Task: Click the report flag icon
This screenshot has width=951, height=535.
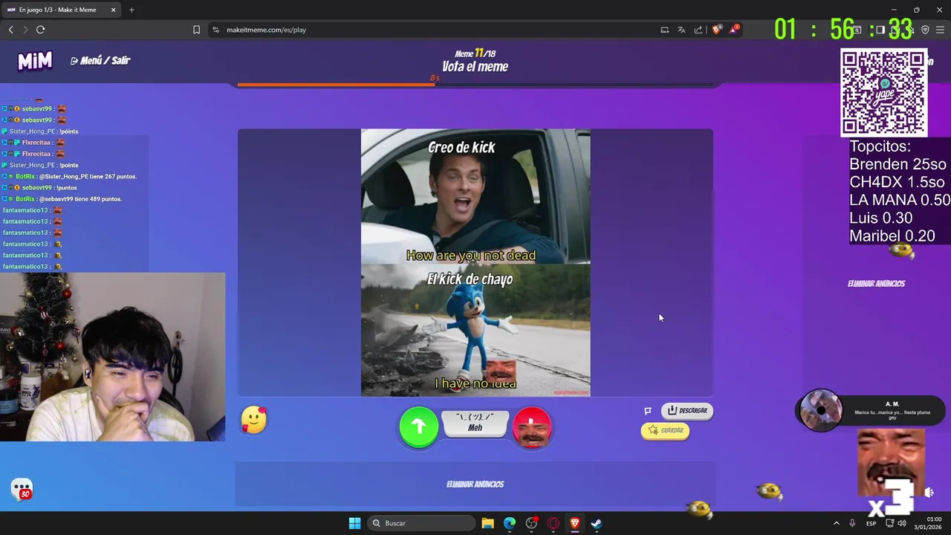Action: point(648,411)
